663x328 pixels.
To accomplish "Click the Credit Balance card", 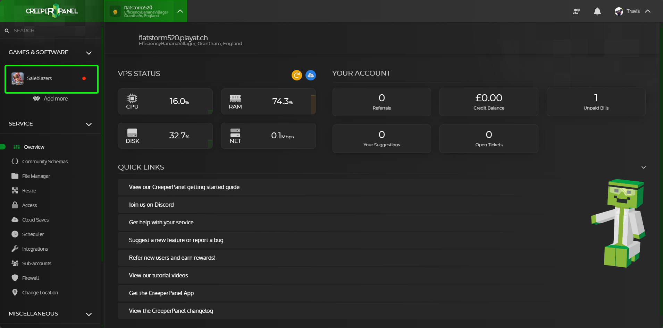I will click(489, 102).
